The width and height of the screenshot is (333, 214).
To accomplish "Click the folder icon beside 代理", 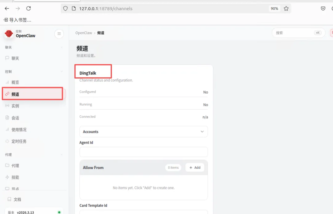I will (x=7, y=165).
